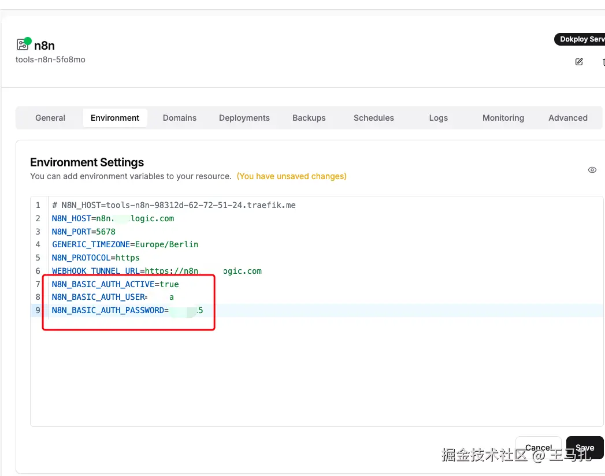Click the GENERIC_TIMEZONE line in editor
Image resolution: width=605 pixels, height=476 pixels.
(x=125, y=244)
